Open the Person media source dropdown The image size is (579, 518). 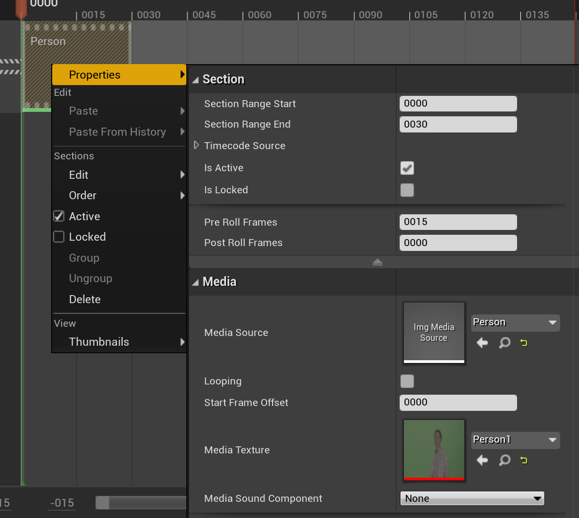tap(515, 323)
